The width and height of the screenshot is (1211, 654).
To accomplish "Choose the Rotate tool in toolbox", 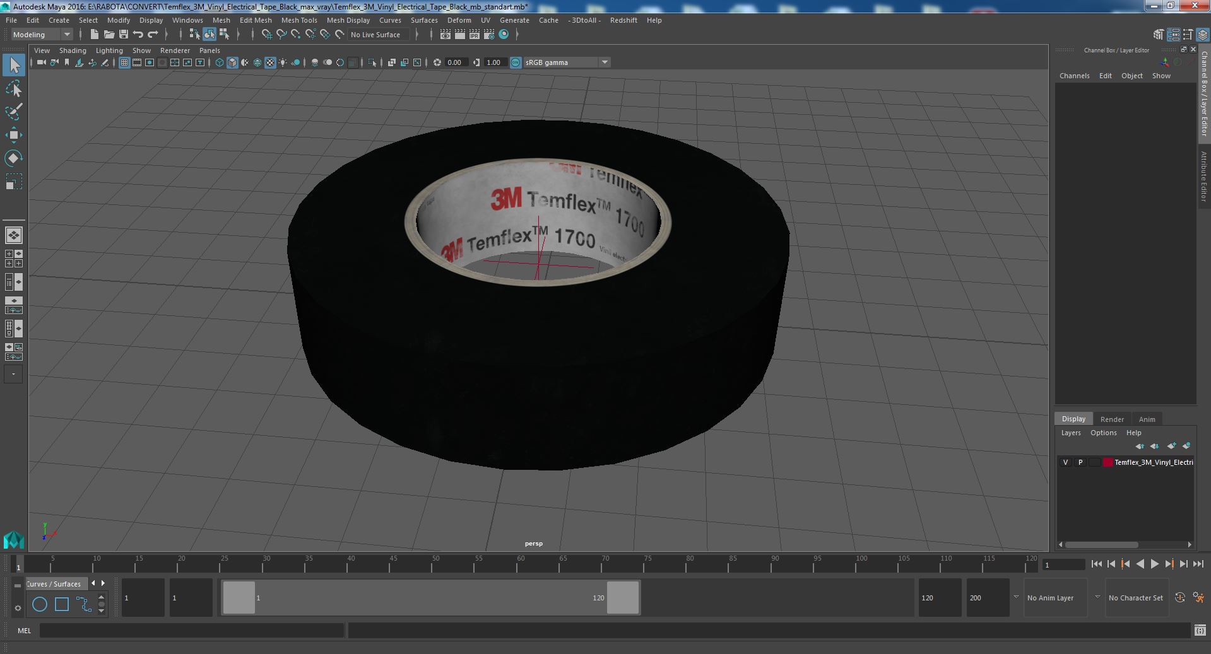I will point(14,158).
